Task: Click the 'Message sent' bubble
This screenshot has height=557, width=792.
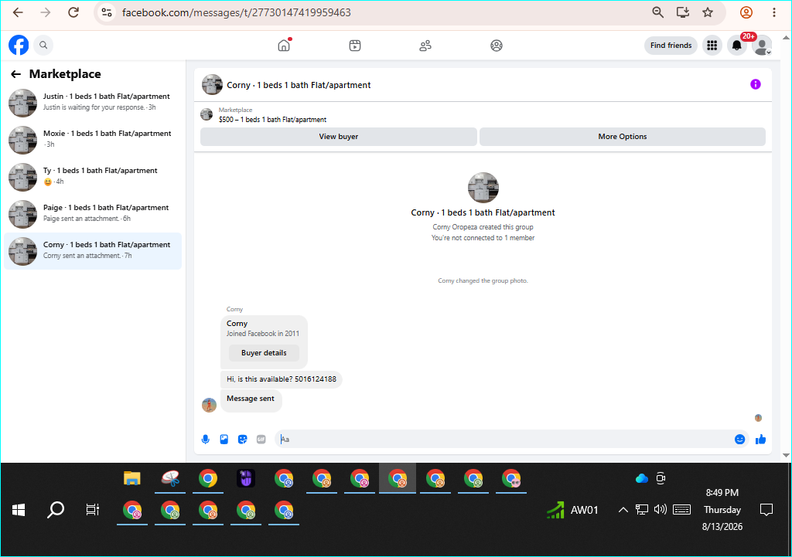Action: (251, 401)
